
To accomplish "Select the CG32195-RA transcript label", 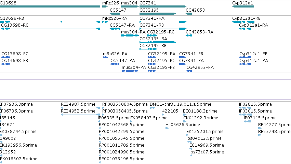I will [153, 39].
